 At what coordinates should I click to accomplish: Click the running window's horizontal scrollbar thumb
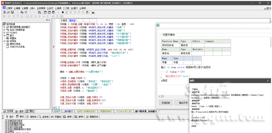point(162,96)
